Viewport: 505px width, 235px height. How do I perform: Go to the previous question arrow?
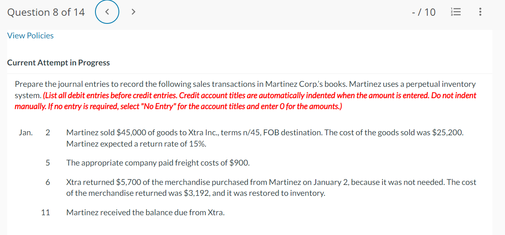point(107,12)
